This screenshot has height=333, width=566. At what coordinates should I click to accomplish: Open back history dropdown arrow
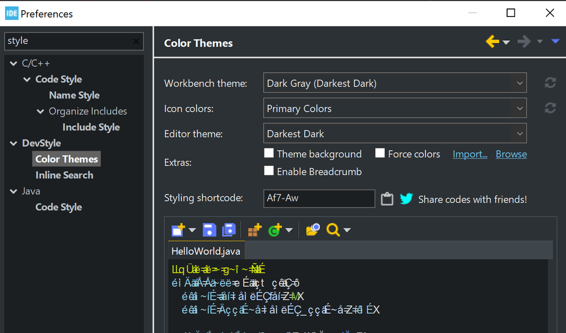506,42
